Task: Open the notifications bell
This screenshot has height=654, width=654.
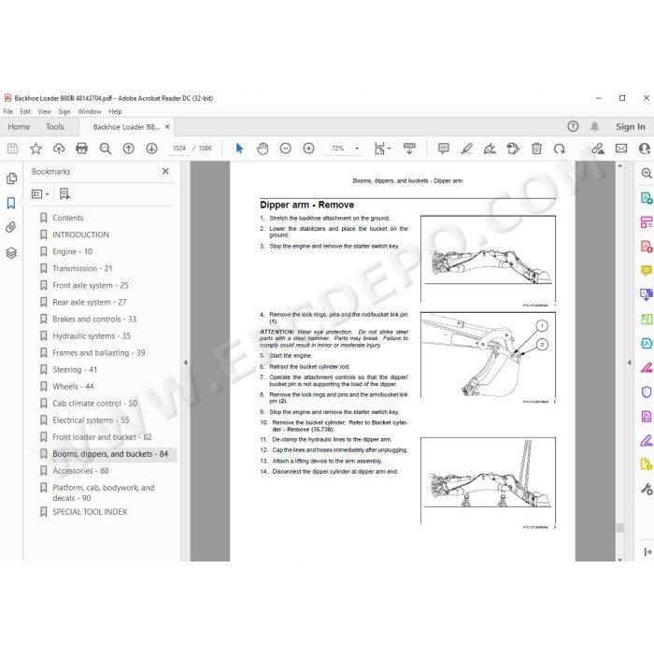Action: pos(595,126)
